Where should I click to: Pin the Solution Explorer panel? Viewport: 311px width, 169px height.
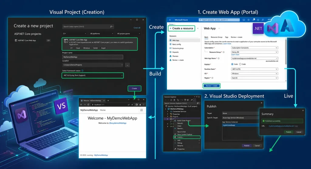click(x=197, y=97)
